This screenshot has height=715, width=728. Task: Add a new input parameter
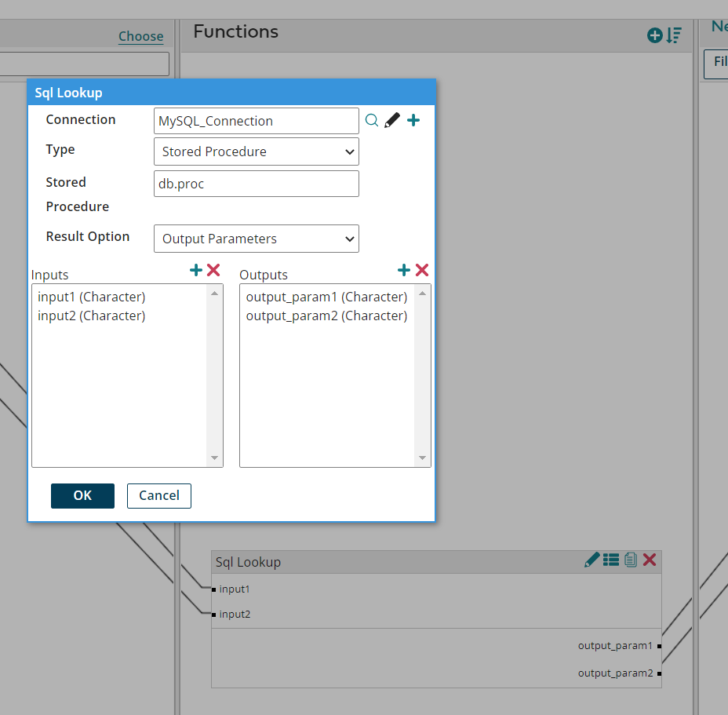coord(196,270)
